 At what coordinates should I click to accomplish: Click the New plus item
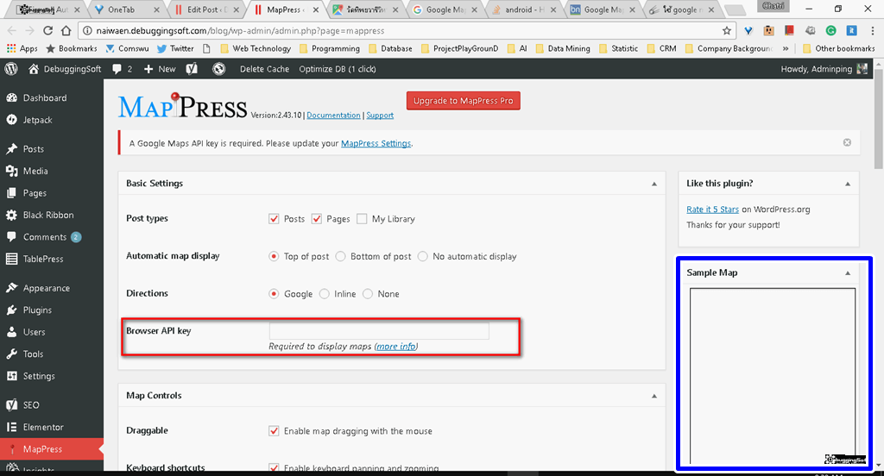tap(160, 69)
